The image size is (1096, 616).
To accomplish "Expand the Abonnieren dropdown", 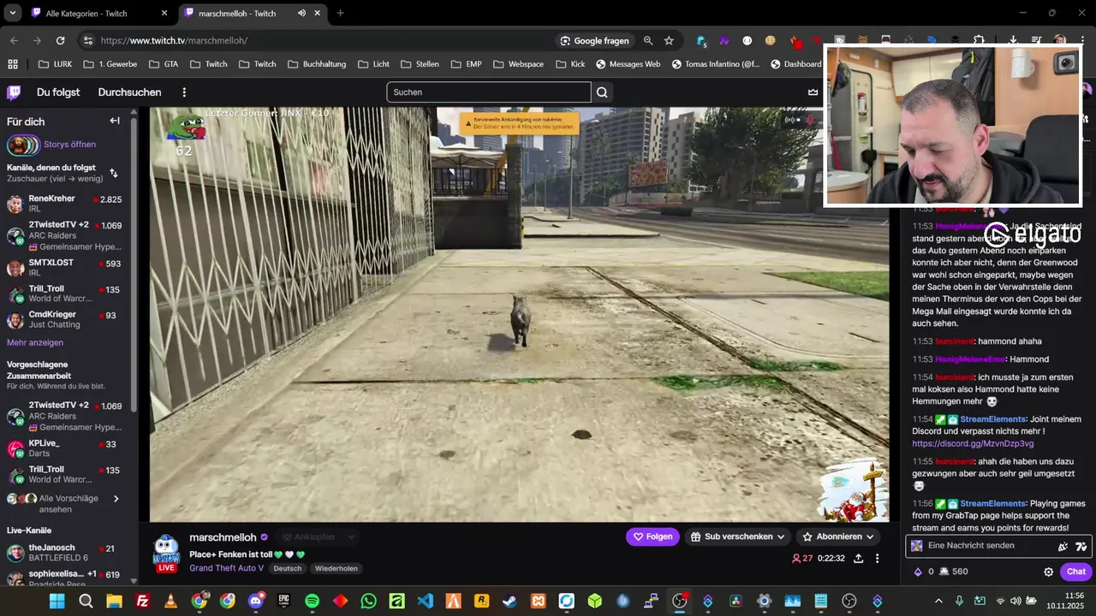I will click(869, 536).
